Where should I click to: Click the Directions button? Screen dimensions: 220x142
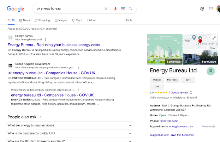coord(172,80)
